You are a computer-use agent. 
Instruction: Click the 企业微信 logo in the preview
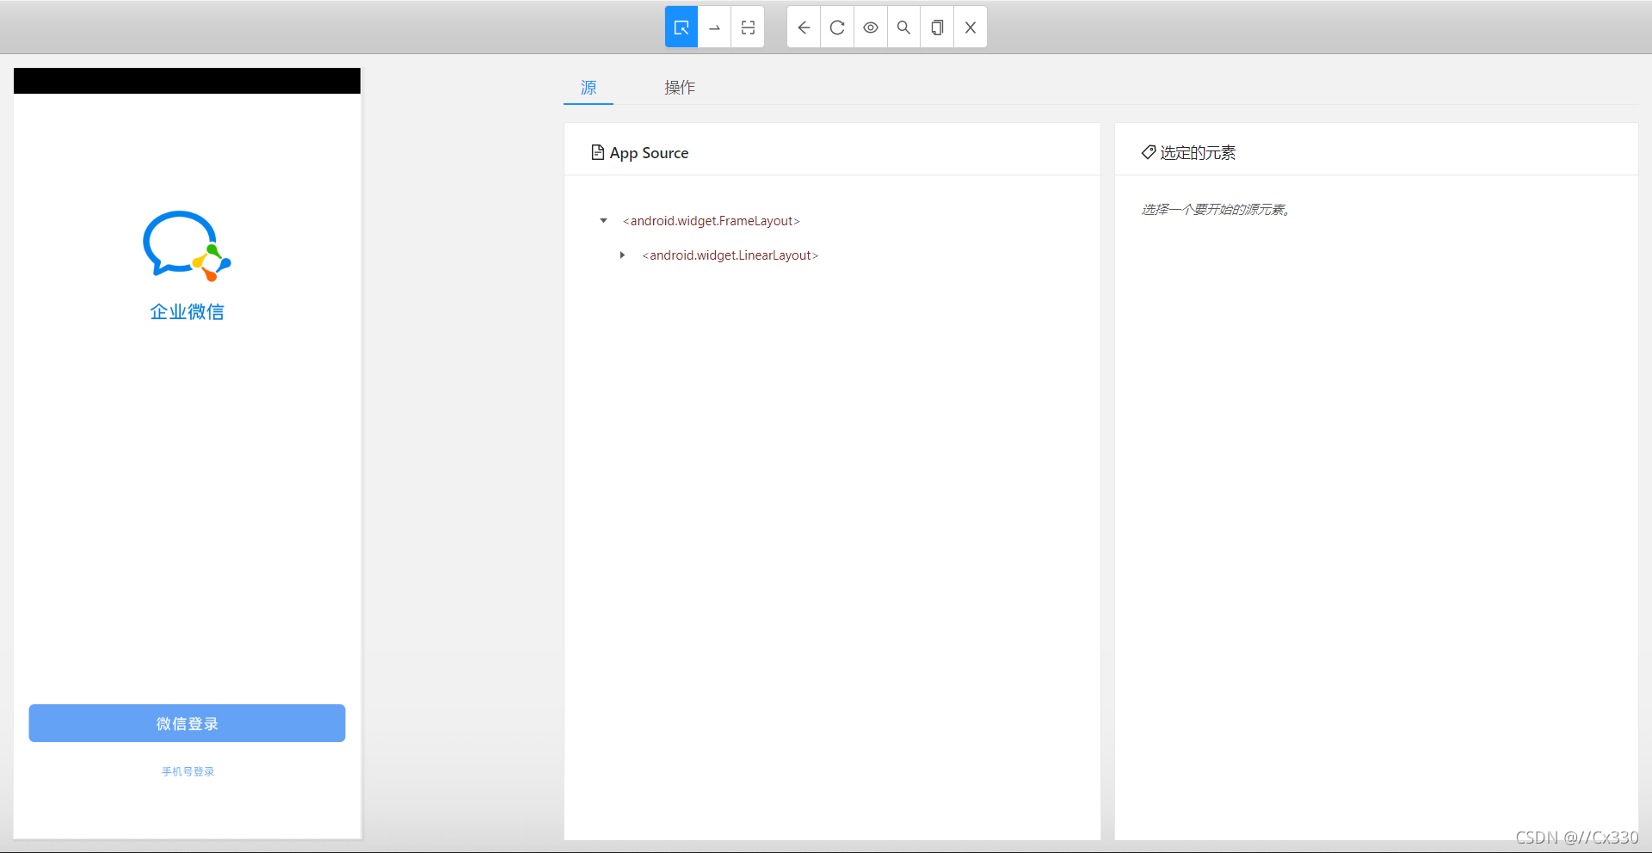pos(187,246)
